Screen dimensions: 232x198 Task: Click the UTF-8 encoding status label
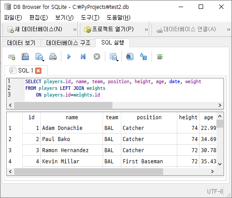click(215, 191)
